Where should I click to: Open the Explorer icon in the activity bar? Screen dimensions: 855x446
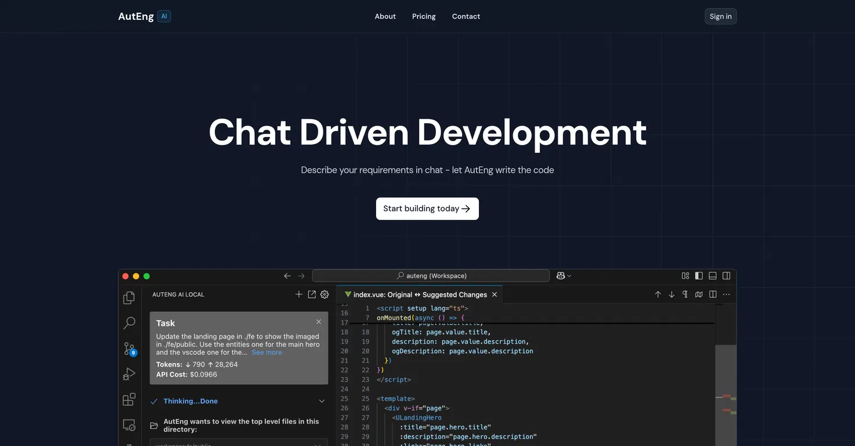(x=129, y=298)
